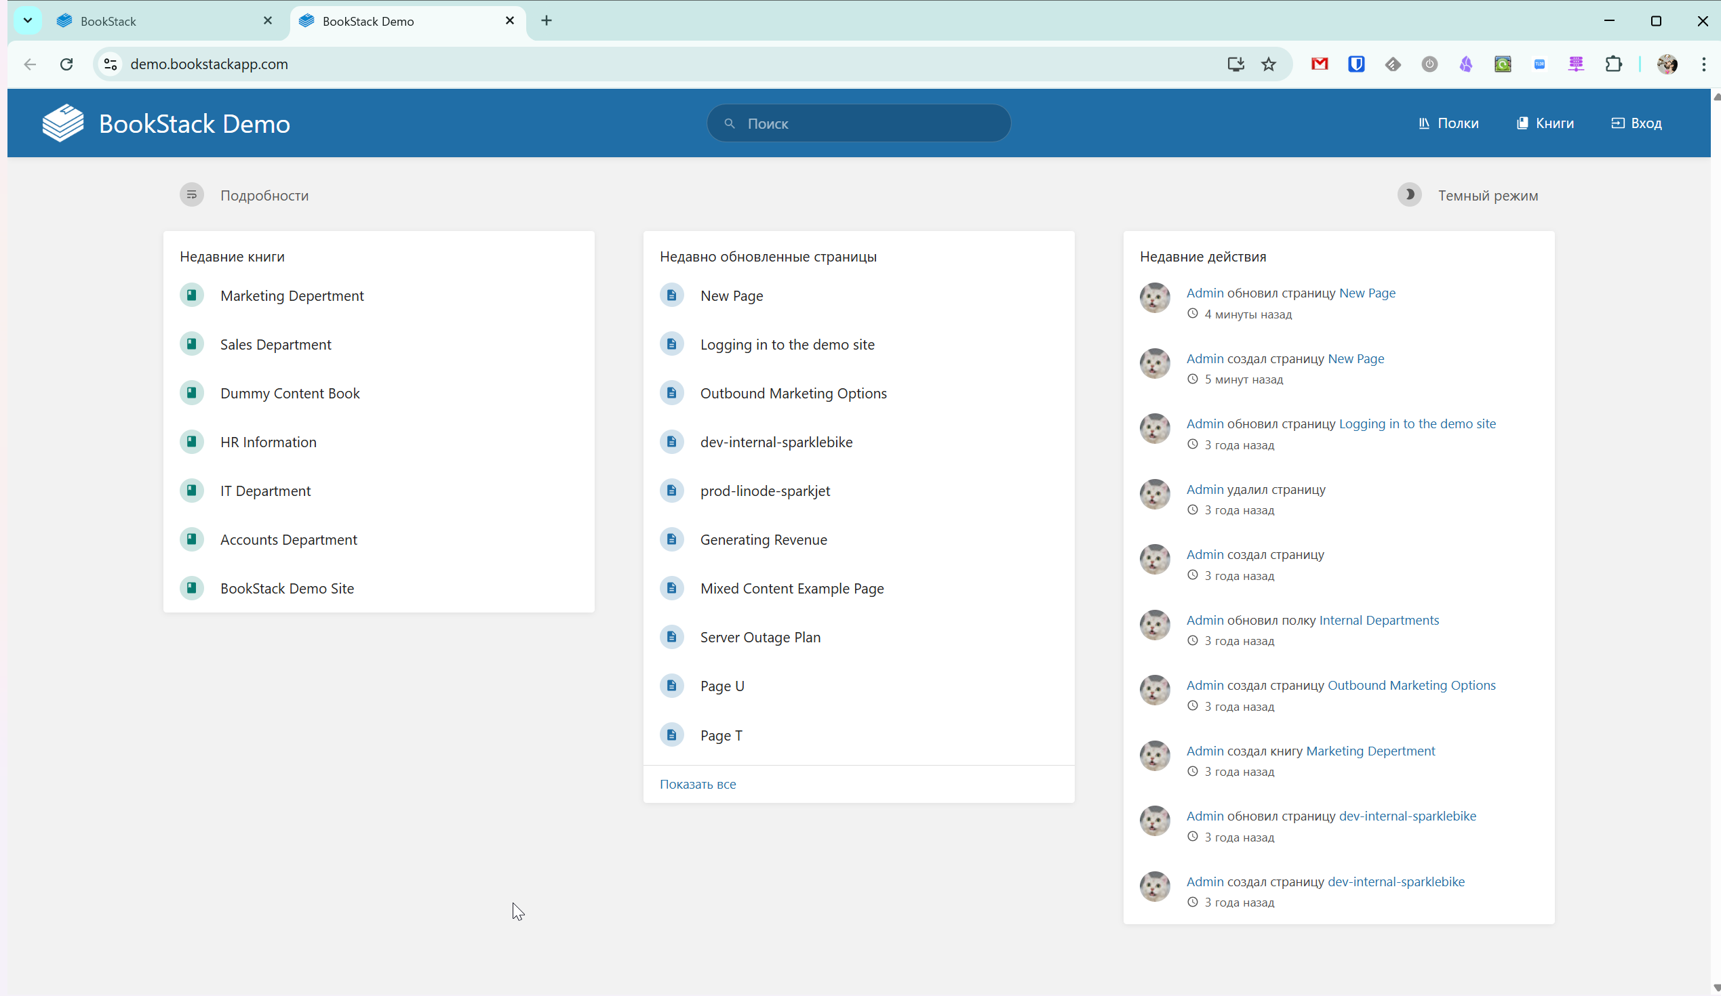Open the tab search dropdown arrow
This screenshot has height=996, width=1721.
(x=27, y=20)
